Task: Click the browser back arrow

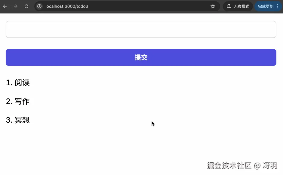Action: [x=5, y=6]
